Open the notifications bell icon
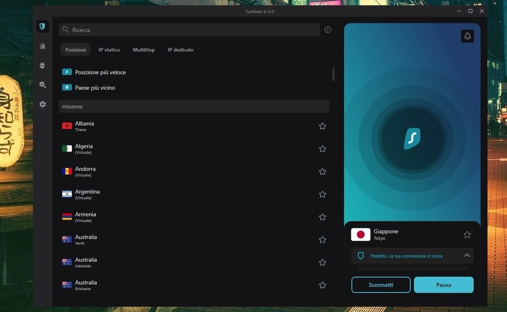Viewport: 507px width, 312px height. pos(468,36)
